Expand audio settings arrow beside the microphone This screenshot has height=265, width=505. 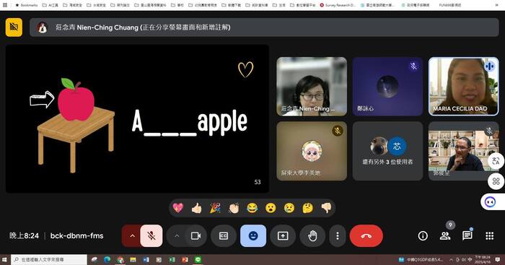tap(132, 236)
